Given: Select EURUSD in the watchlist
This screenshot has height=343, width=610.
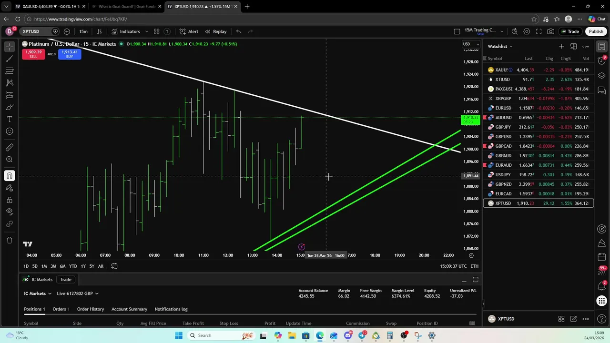Looking at the screenshot, I should (x=538, y=108).
